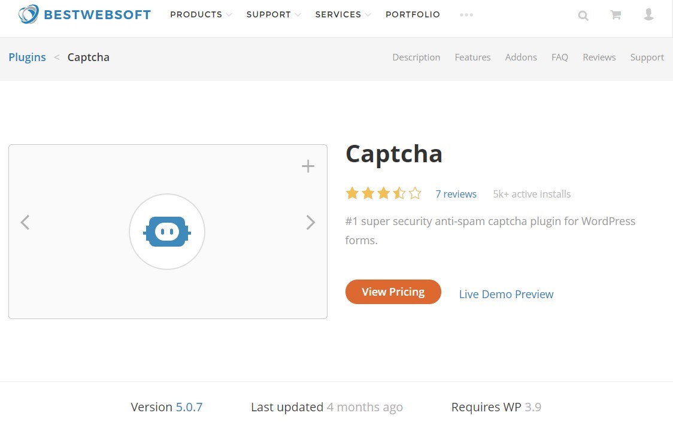Click the Captcha heading title
This screenshot has width=673, height=431.
pos(393,154)
